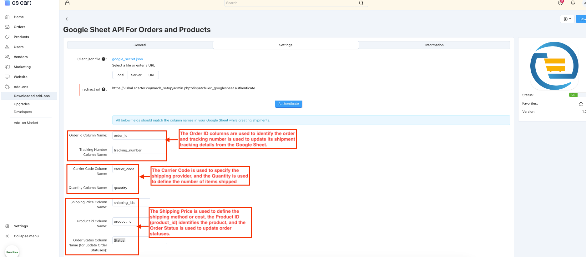This screenshot has width=586, height=257.
Task: Choose Local file source
Action: tap(120, 75)
